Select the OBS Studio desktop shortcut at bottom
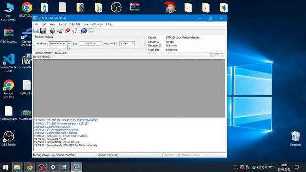This screenshot has width=306, height=172. [9, 139]
